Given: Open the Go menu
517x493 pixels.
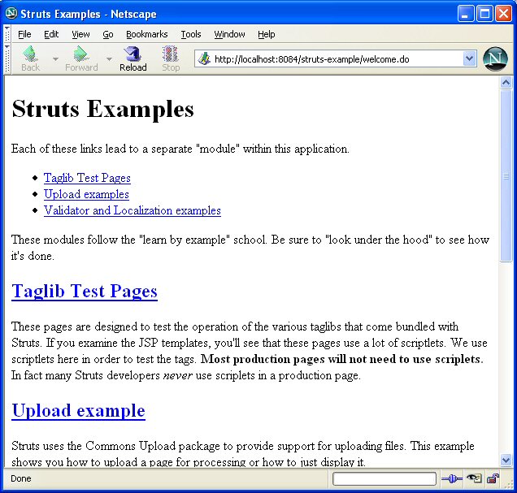Looking at the screenshot, I should click(108, 34).
